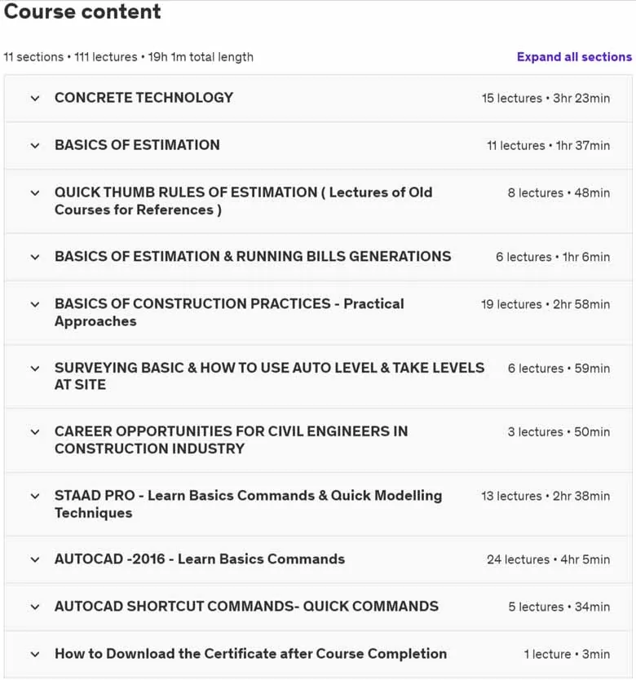Toggle chevron for BASICS OF CONSTRUCTION PRACTICES
The image size is (636, 680).
(35, 304)
